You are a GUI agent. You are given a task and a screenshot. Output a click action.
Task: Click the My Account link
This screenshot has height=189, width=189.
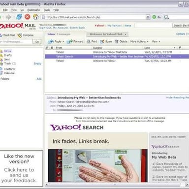coord(60,28)
